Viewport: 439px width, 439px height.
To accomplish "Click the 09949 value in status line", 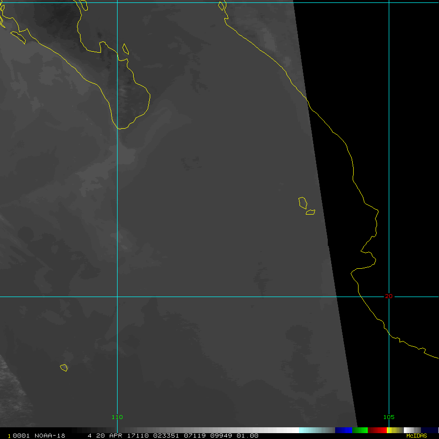I will (221, 436).
